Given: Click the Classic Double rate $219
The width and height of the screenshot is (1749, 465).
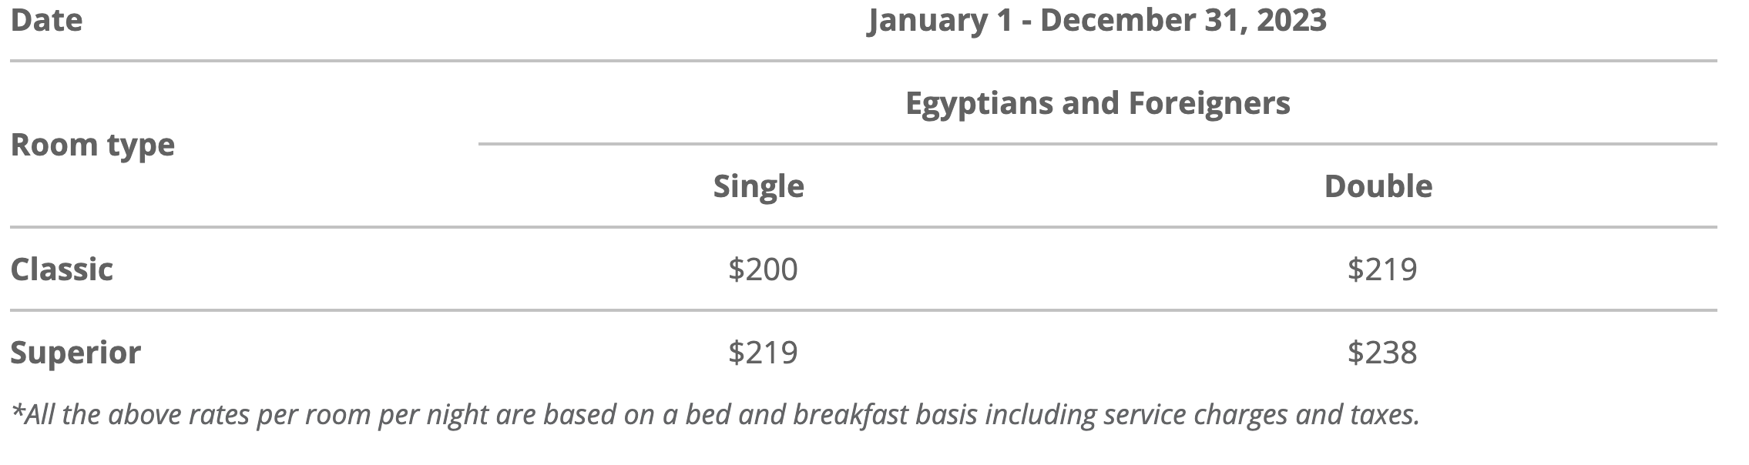Looking at the screenshot, I should (1382, 269).
